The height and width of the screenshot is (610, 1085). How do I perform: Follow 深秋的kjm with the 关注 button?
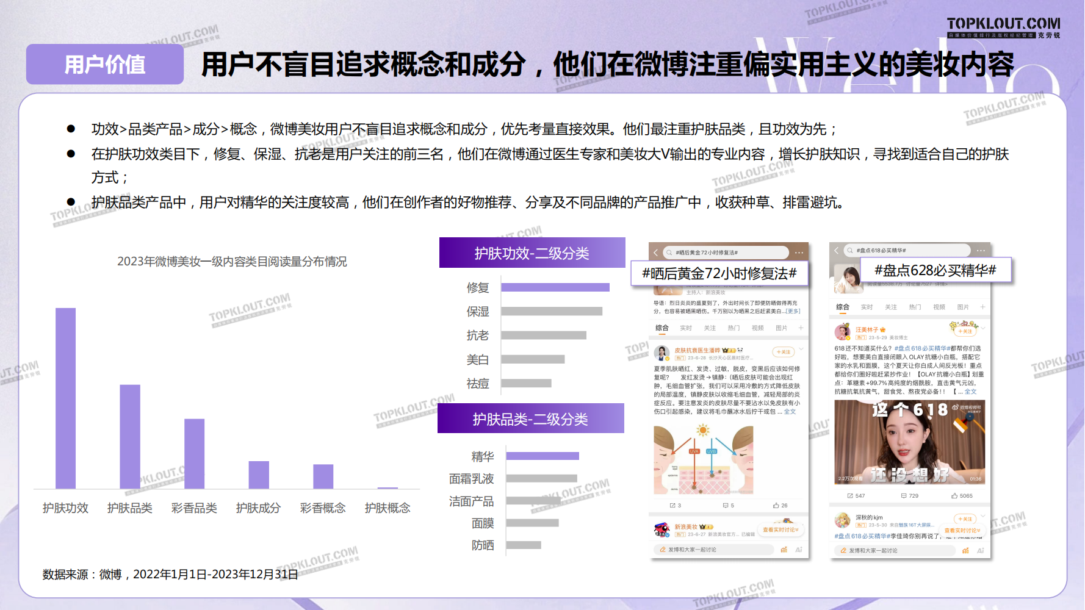965,519
